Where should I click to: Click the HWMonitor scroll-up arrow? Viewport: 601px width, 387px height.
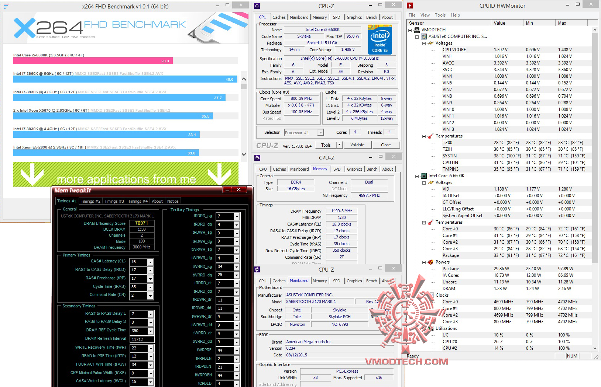click(595, 30)
